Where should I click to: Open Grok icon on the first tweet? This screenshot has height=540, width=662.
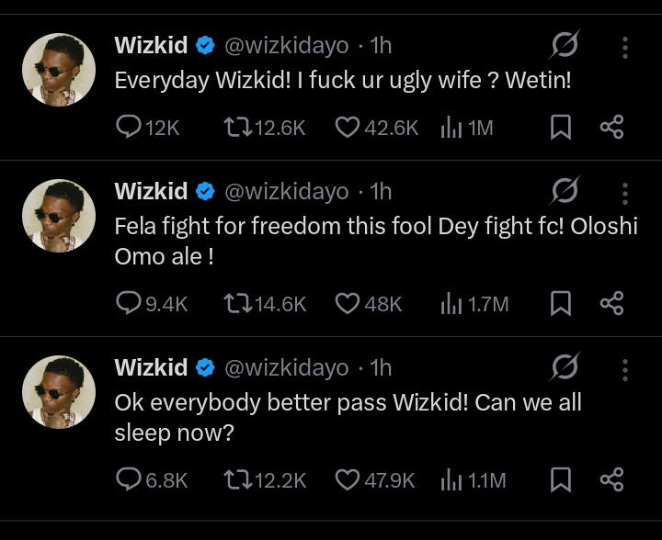point(565,45)
